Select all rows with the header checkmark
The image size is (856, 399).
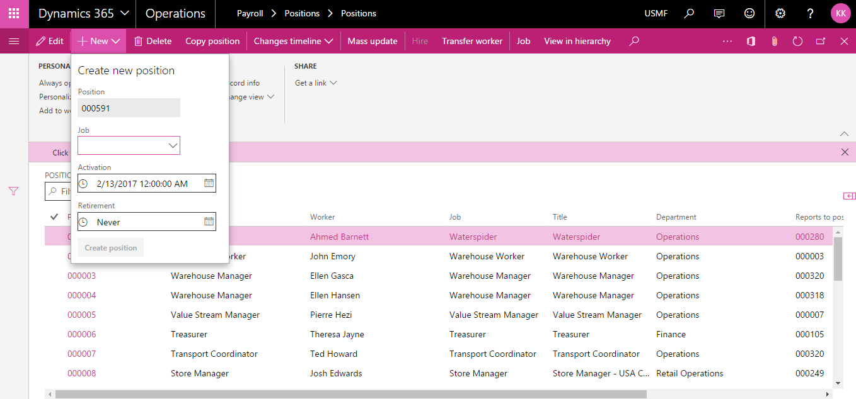point(54,216)
